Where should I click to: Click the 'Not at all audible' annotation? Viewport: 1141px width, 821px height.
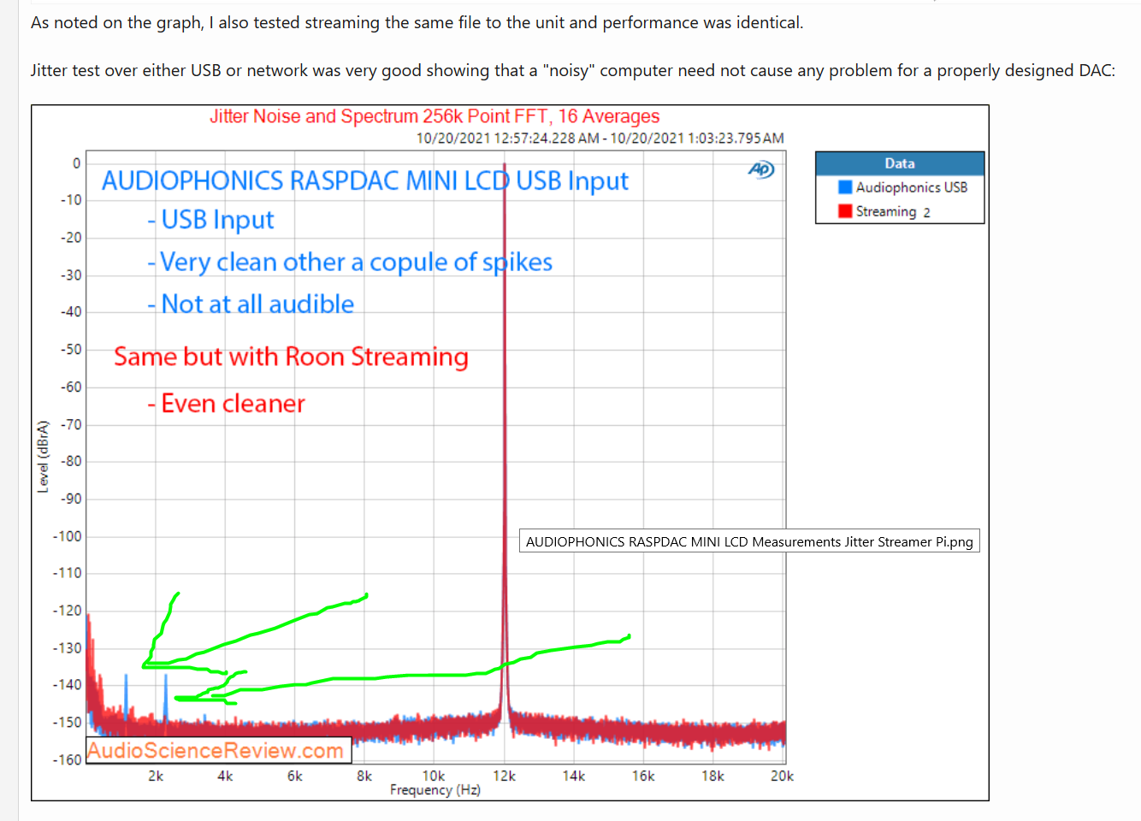click(257, 304)
